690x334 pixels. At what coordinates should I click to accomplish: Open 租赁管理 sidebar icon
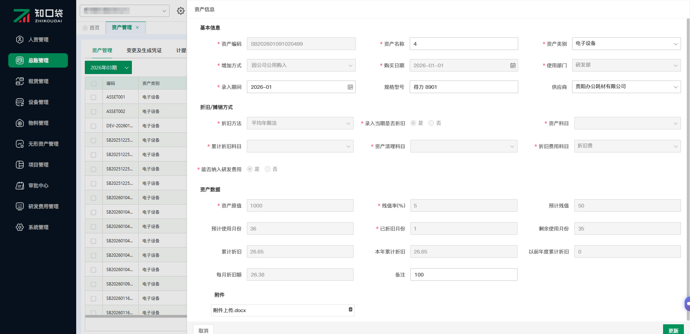[x=20, y=81]
